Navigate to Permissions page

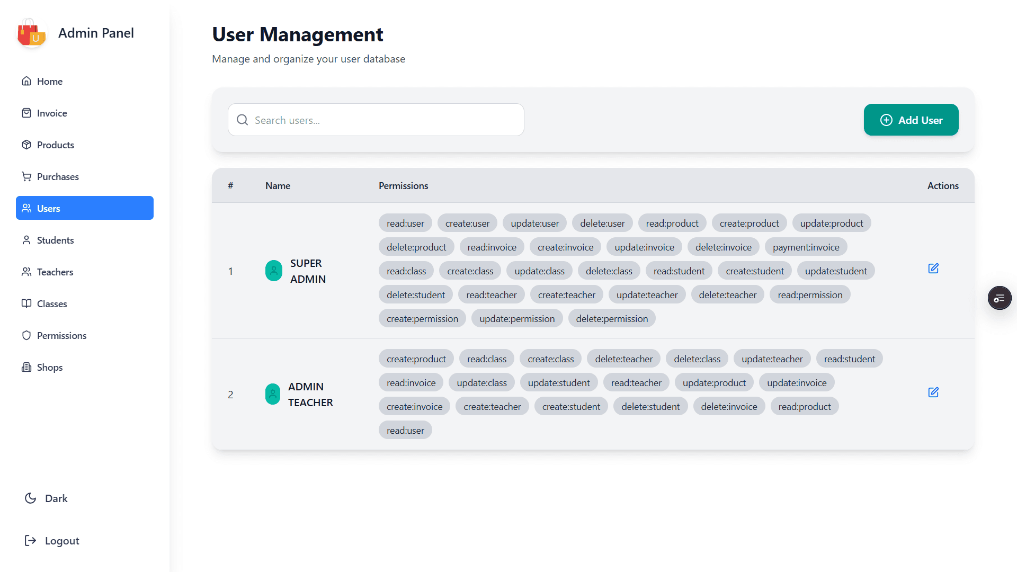(85, 335)
